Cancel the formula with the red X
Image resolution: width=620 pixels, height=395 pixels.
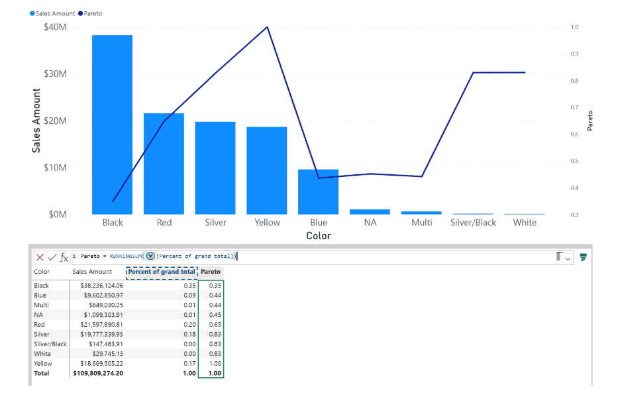pos(40,257)
